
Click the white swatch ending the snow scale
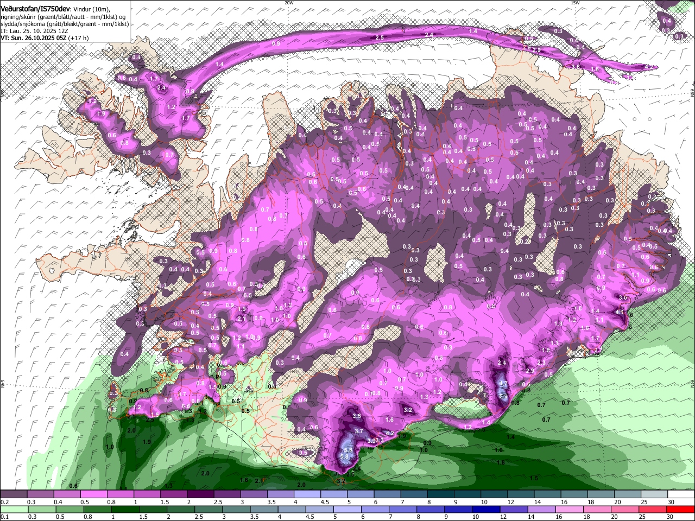coord(681,494)
